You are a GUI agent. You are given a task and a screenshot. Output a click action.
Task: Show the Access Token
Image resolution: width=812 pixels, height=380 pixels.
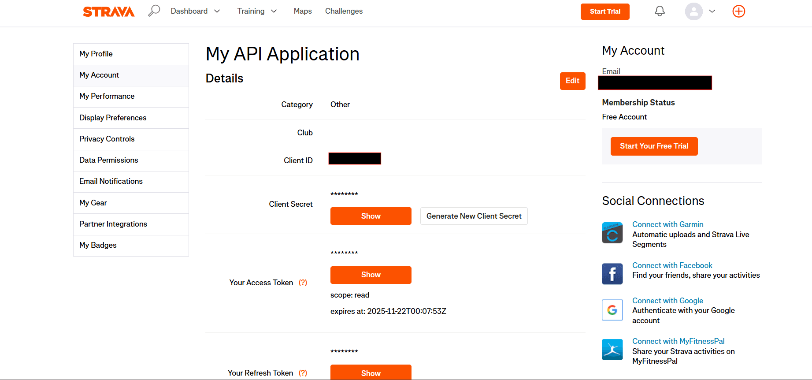click(371, 275)
